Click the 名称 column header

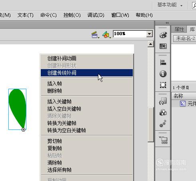(x=184, y=96)
